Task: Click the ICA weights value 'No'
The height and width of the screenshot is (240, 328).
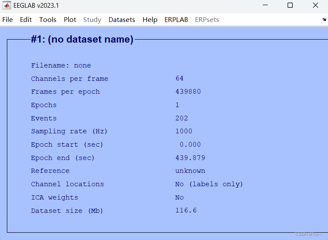Action: (x=179, y=197)
